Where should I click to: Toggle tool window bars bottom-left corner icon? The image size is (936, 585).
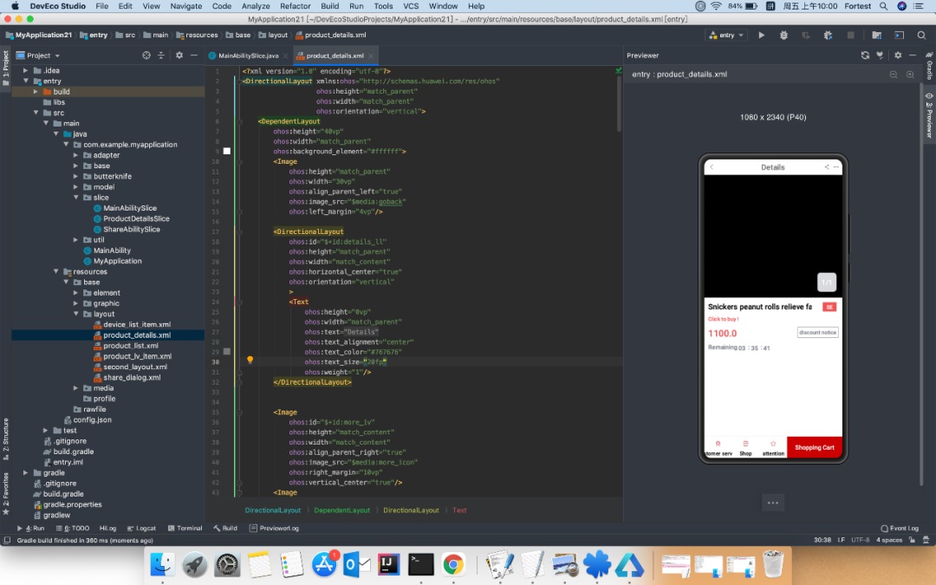(6, 539)
